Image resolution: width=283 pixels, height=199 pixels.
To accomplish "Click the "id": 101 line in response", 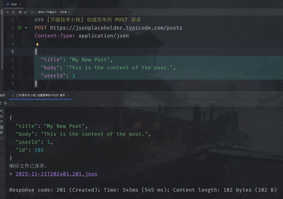I will pyautogui.click(x=30, y=150).
